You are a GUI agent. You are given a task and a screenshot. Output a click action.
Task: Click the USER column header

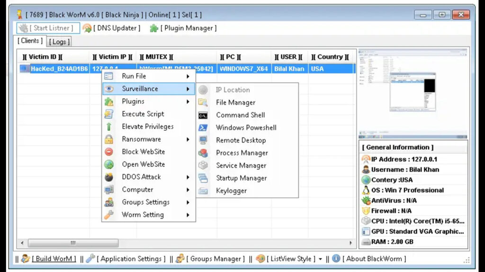click(x=289, y=57)
